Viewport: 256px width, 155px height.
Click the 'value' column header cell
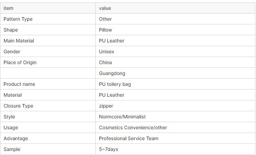pyautogui.click(x=105, y=8)
